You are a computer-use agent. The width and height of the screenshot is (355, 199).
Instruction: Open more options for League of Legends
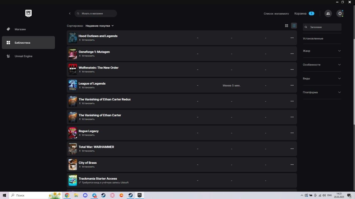tap(292, 85)
